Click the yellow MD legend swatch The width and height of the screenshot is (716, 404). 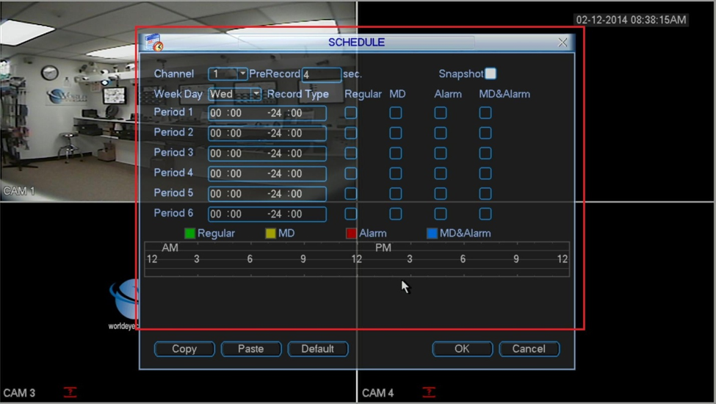270,234
